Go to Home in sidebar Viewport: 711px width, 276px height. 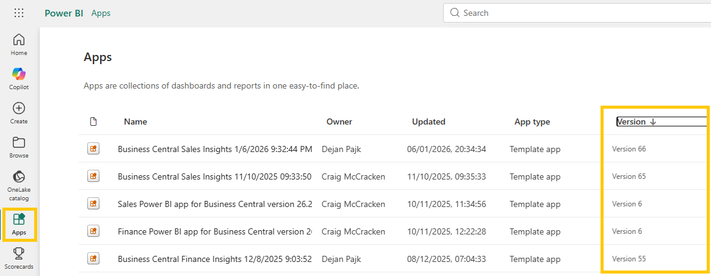click(19, 45)
